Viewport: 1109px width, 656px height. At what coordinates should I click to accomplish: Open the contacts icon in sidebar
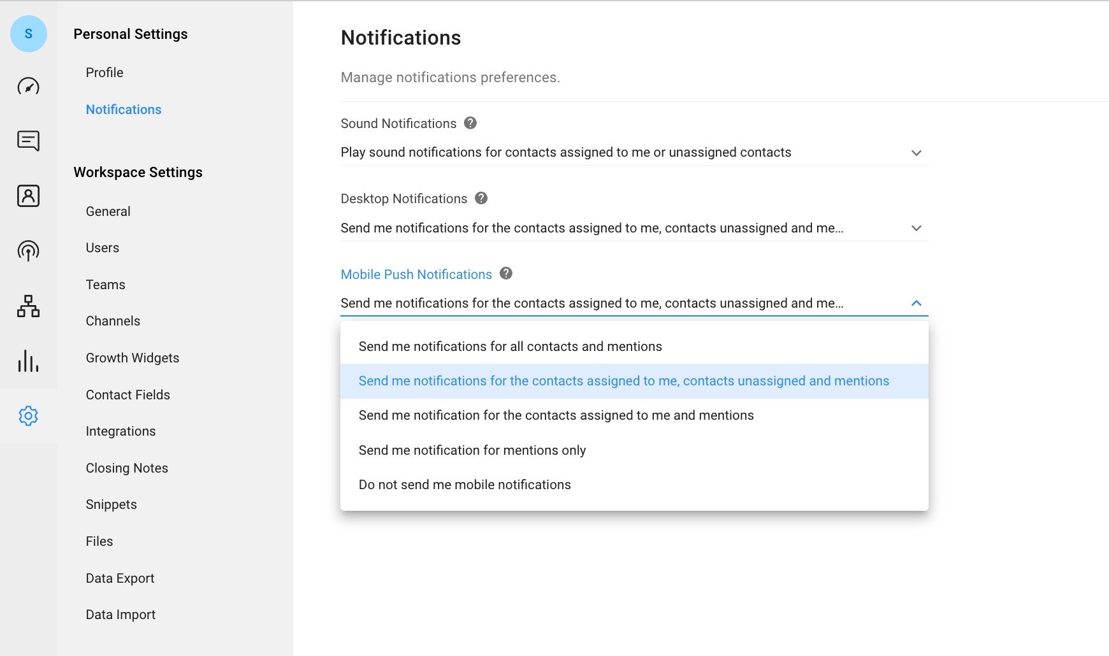pyautogui.click(x=28, y=196)
